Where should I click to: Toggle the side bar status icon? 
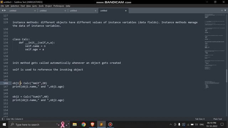click(3, 119)
